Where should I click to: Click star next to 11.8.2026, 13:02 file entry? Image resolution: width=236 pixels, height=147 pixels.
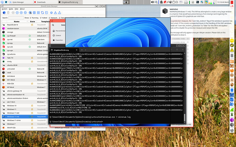[x=188, y=39]
